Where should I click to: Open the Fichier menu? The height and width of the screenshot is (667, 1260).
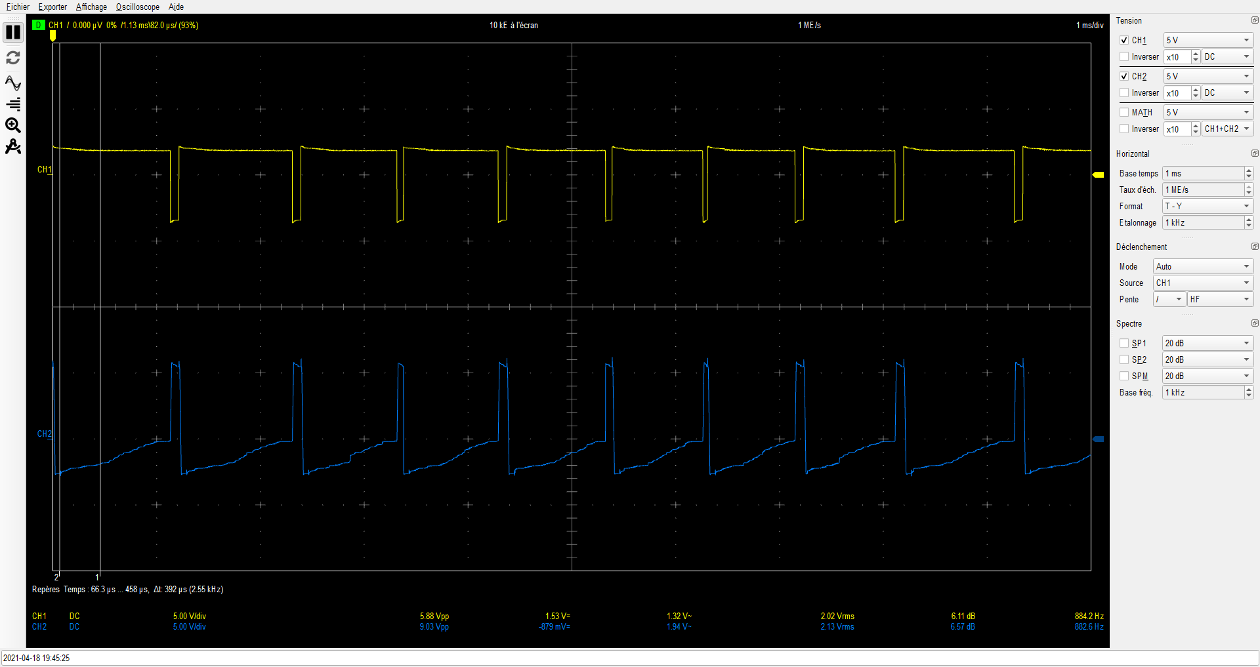(18, 7)
